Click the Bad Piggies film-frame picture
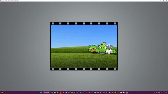Screen dimensions: 168x94 click(x=84, y=46)
